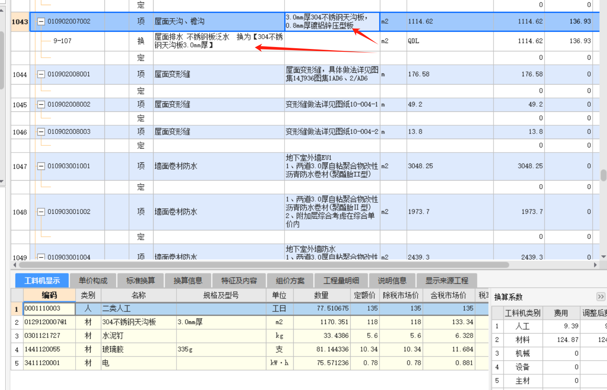Click the code field containing 0001110003
Image resolution: width=607 pixels, height=390 pixels.
coord(49,309)
